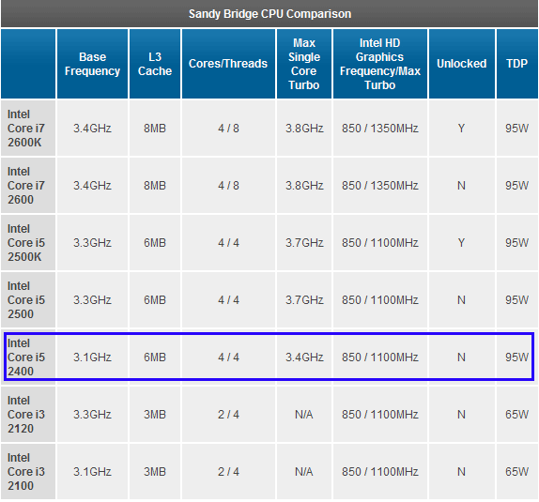Click 4 / 8 cores/threads for i7 2600
The image size is (539, 502).
(228, 186)
